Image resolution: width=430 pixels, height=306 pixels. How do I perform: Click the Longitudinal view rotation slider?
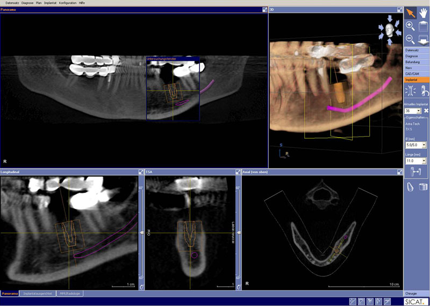141,232
